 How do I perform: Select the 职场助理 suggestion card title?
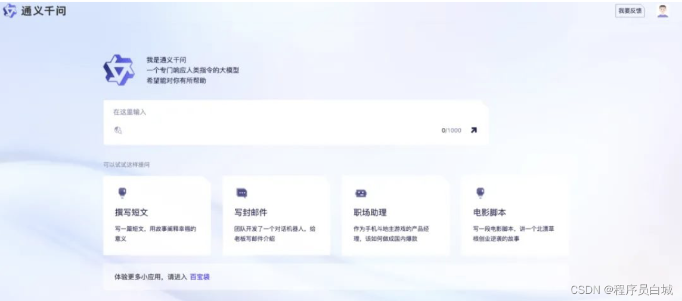(x=370, y=212)
